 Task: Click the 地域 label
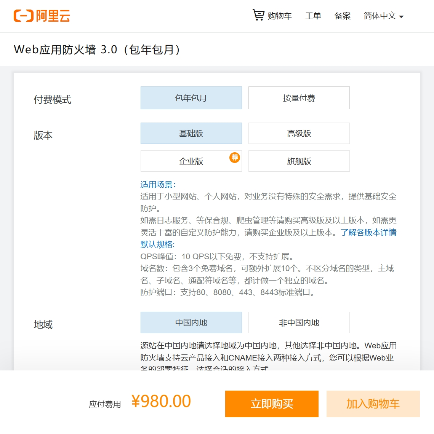[x=43, y=324]
